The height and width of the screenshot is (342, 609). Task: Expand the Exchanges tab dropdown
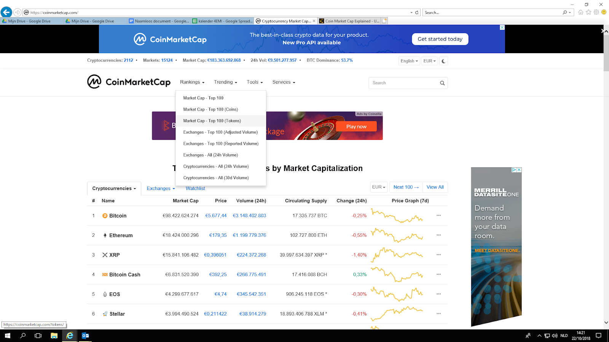tap(161, 188)
